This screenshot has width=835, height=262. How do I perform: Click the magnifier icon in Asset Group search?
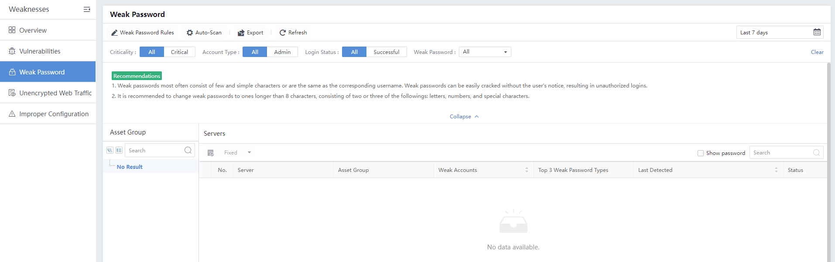(x=188, y=150)
